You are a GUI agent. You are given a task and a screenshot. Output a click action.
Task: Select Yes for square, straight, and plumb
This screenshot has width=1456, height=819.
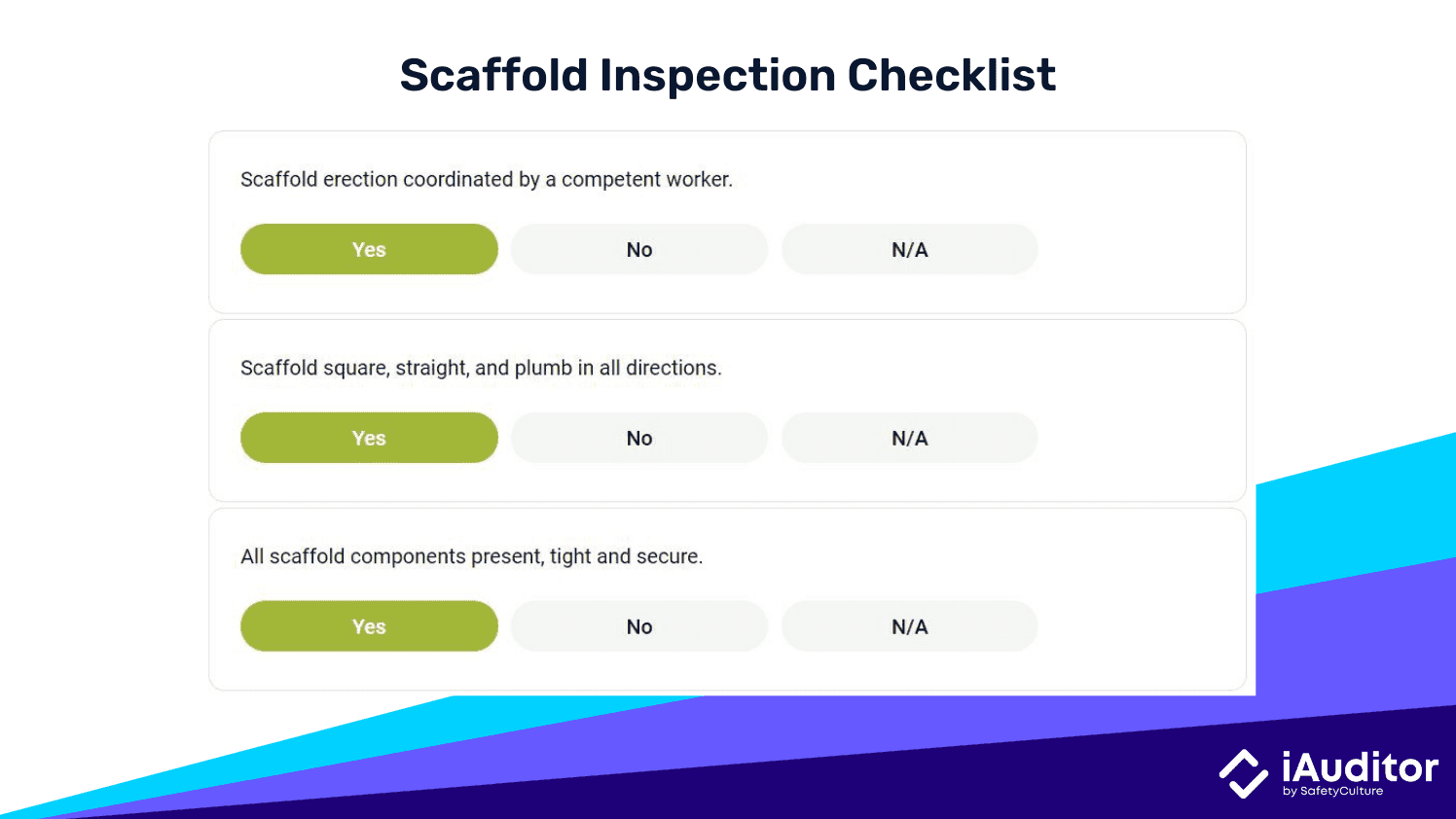(369, 438)
